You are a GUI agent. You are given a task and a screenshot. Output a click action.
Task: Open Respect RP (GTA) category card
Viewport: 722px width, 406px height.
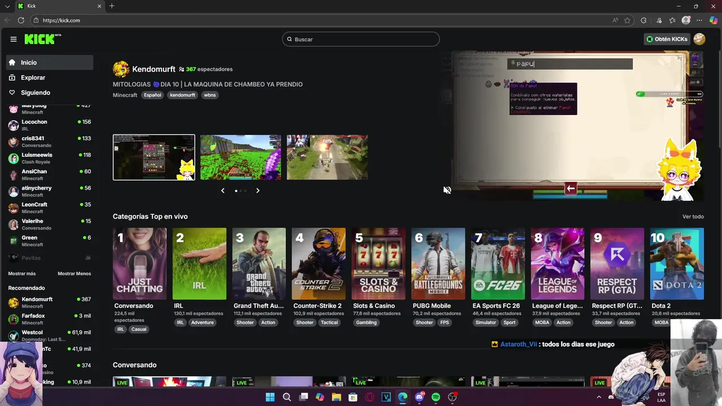617,263
